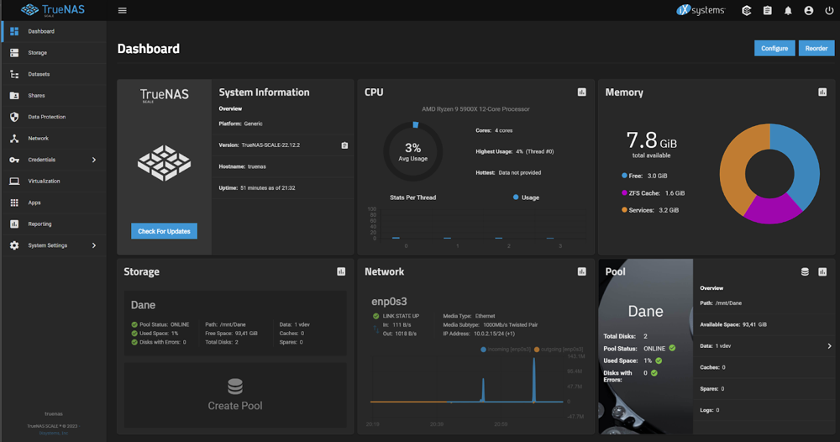This screenshot has width=840, height=442.
Task: Click the CPU 3% Avg Usage gauge
Action: (413, 152)
